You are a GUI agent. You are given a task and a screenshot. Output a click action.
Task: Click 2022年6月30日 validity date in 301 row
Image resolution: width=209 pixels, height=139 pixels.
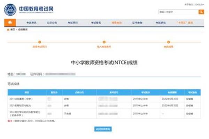click(170, 99)
